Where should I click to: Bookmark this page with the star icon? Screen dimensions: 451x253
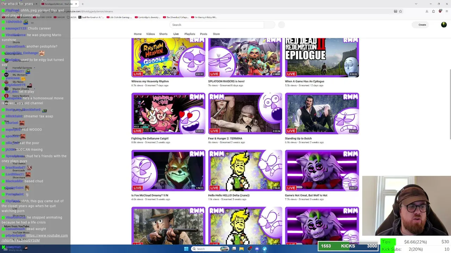(400, 11)
